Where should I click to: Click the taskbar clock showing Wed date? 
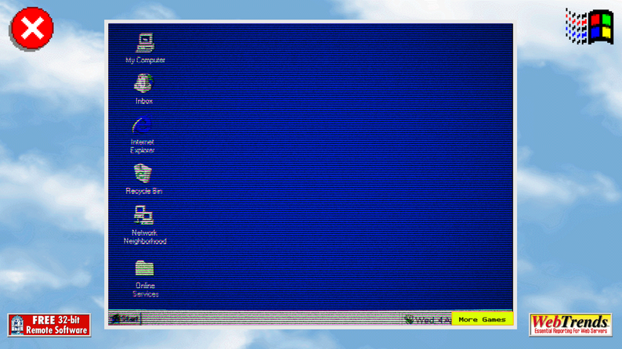pyautogui.click(x=433, y=320)
